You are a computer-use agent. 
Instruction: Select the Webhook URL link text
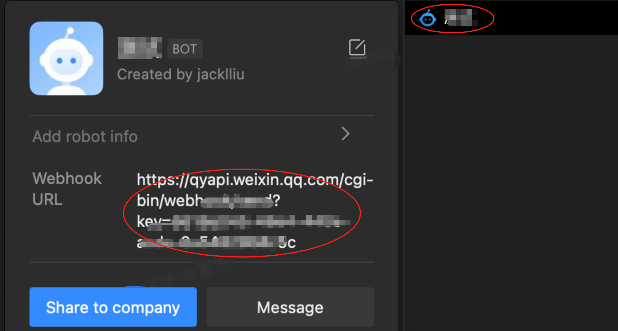coord(255,211)
